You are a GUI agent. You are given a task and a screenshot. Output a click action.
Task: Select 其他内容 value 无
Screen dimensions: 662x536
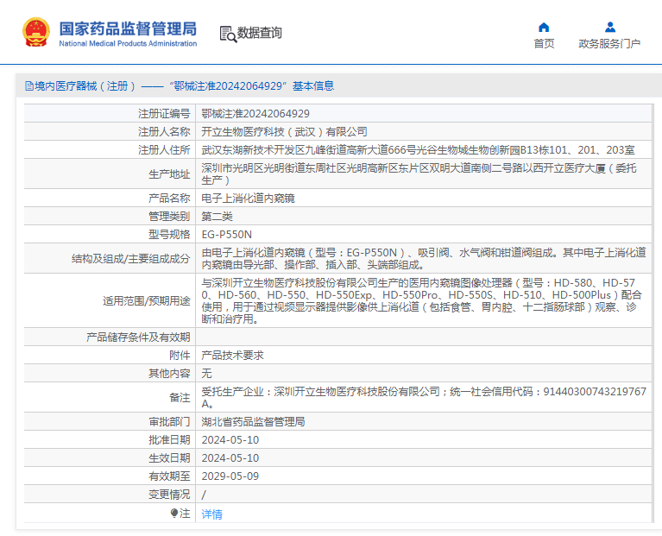coord(206,374)
